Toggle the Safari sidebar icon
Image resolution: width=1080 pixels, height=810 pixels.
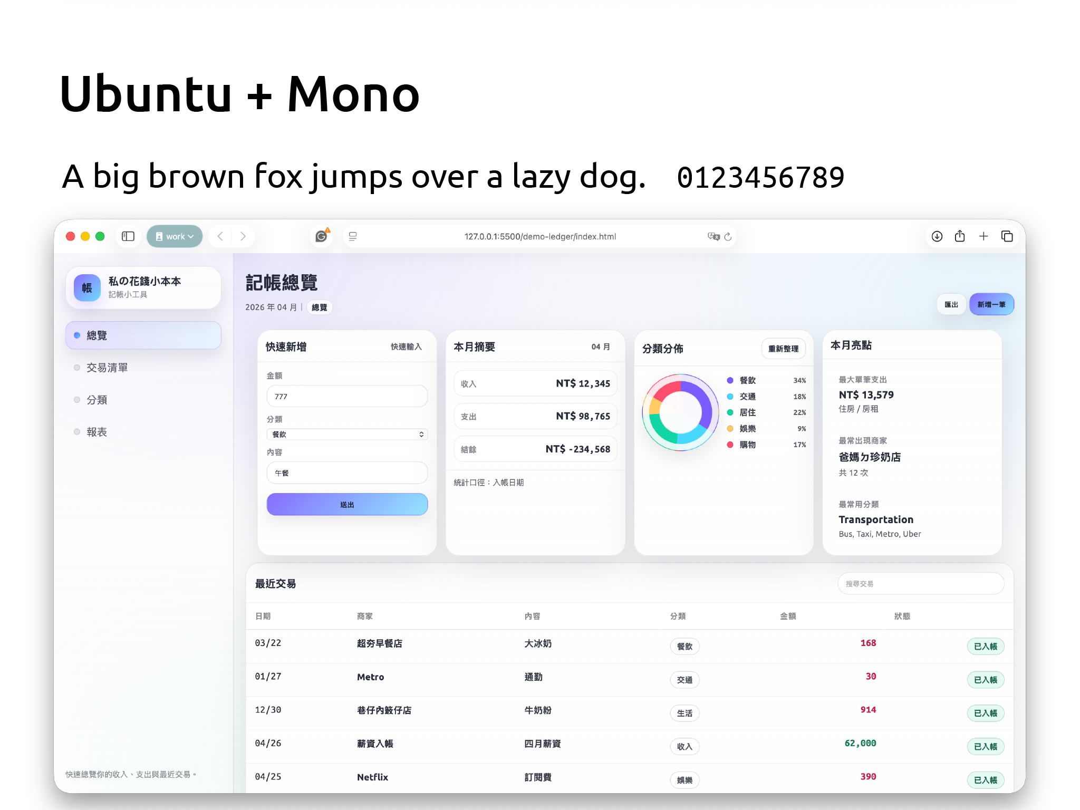pyautogui.click(x=128, y=236)
